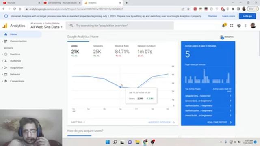Open the three-dot more options menu
Viewport: 260px width, 146px height.
[246, 26]
